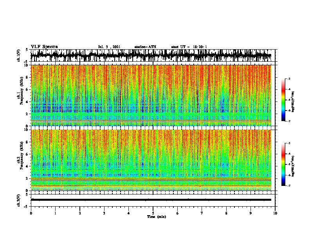Click "-7" on the ch.1 color bar scale
Viewport: 310px width, 239px height.
(x=288, y=121)
